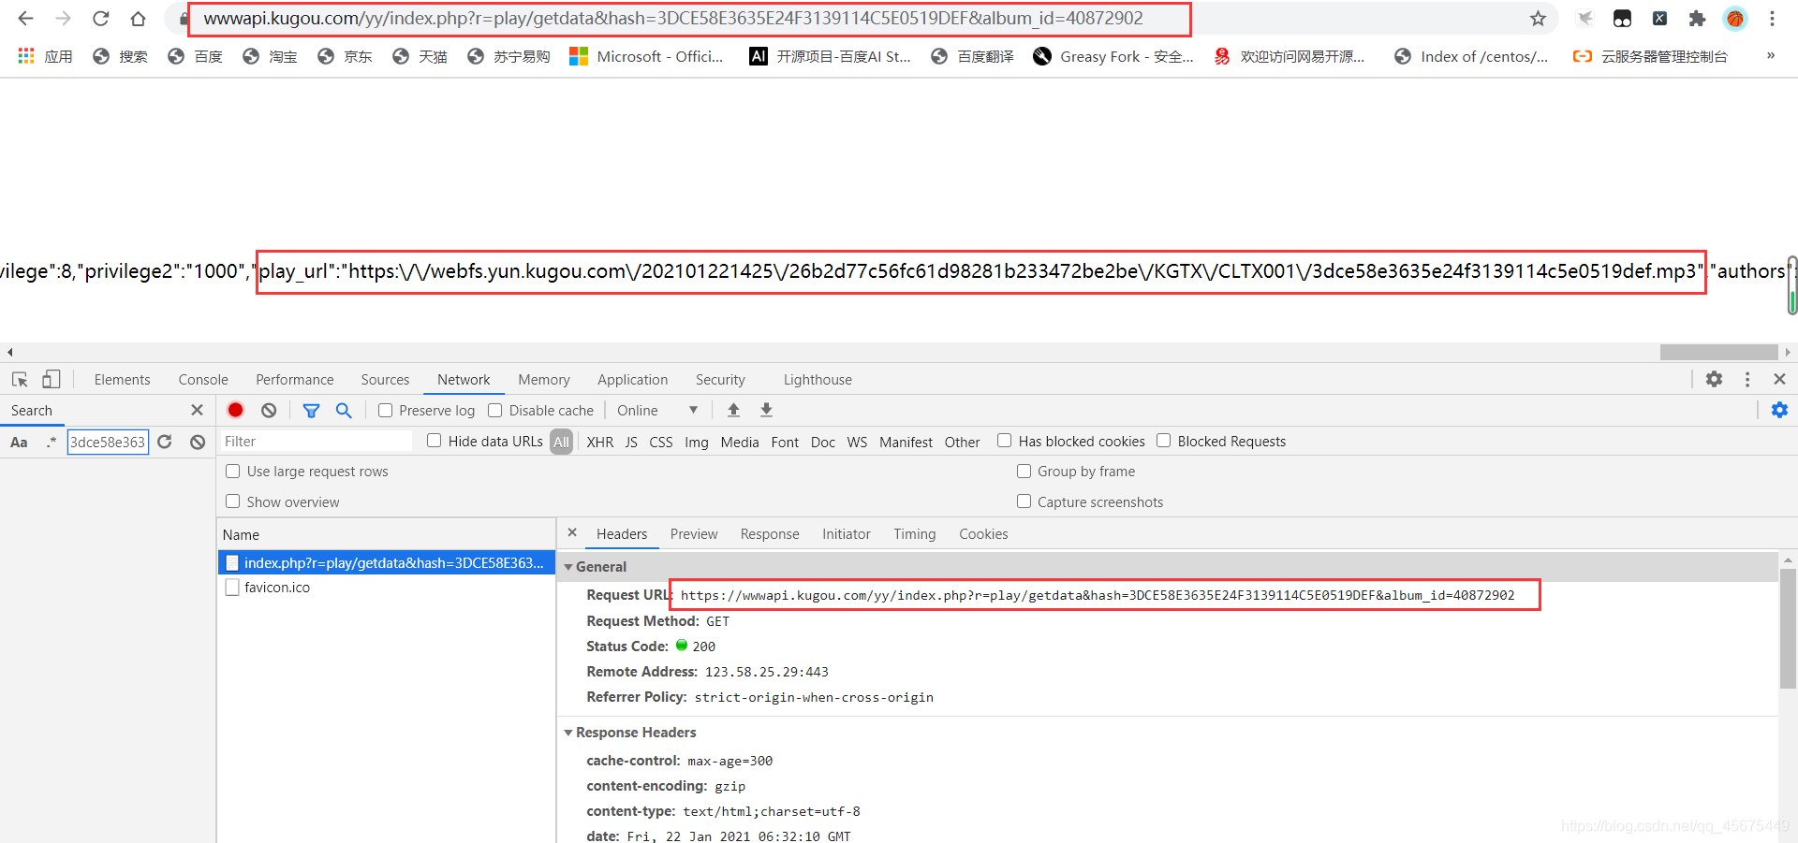Open the Response tab for the request

coord(769,533)
